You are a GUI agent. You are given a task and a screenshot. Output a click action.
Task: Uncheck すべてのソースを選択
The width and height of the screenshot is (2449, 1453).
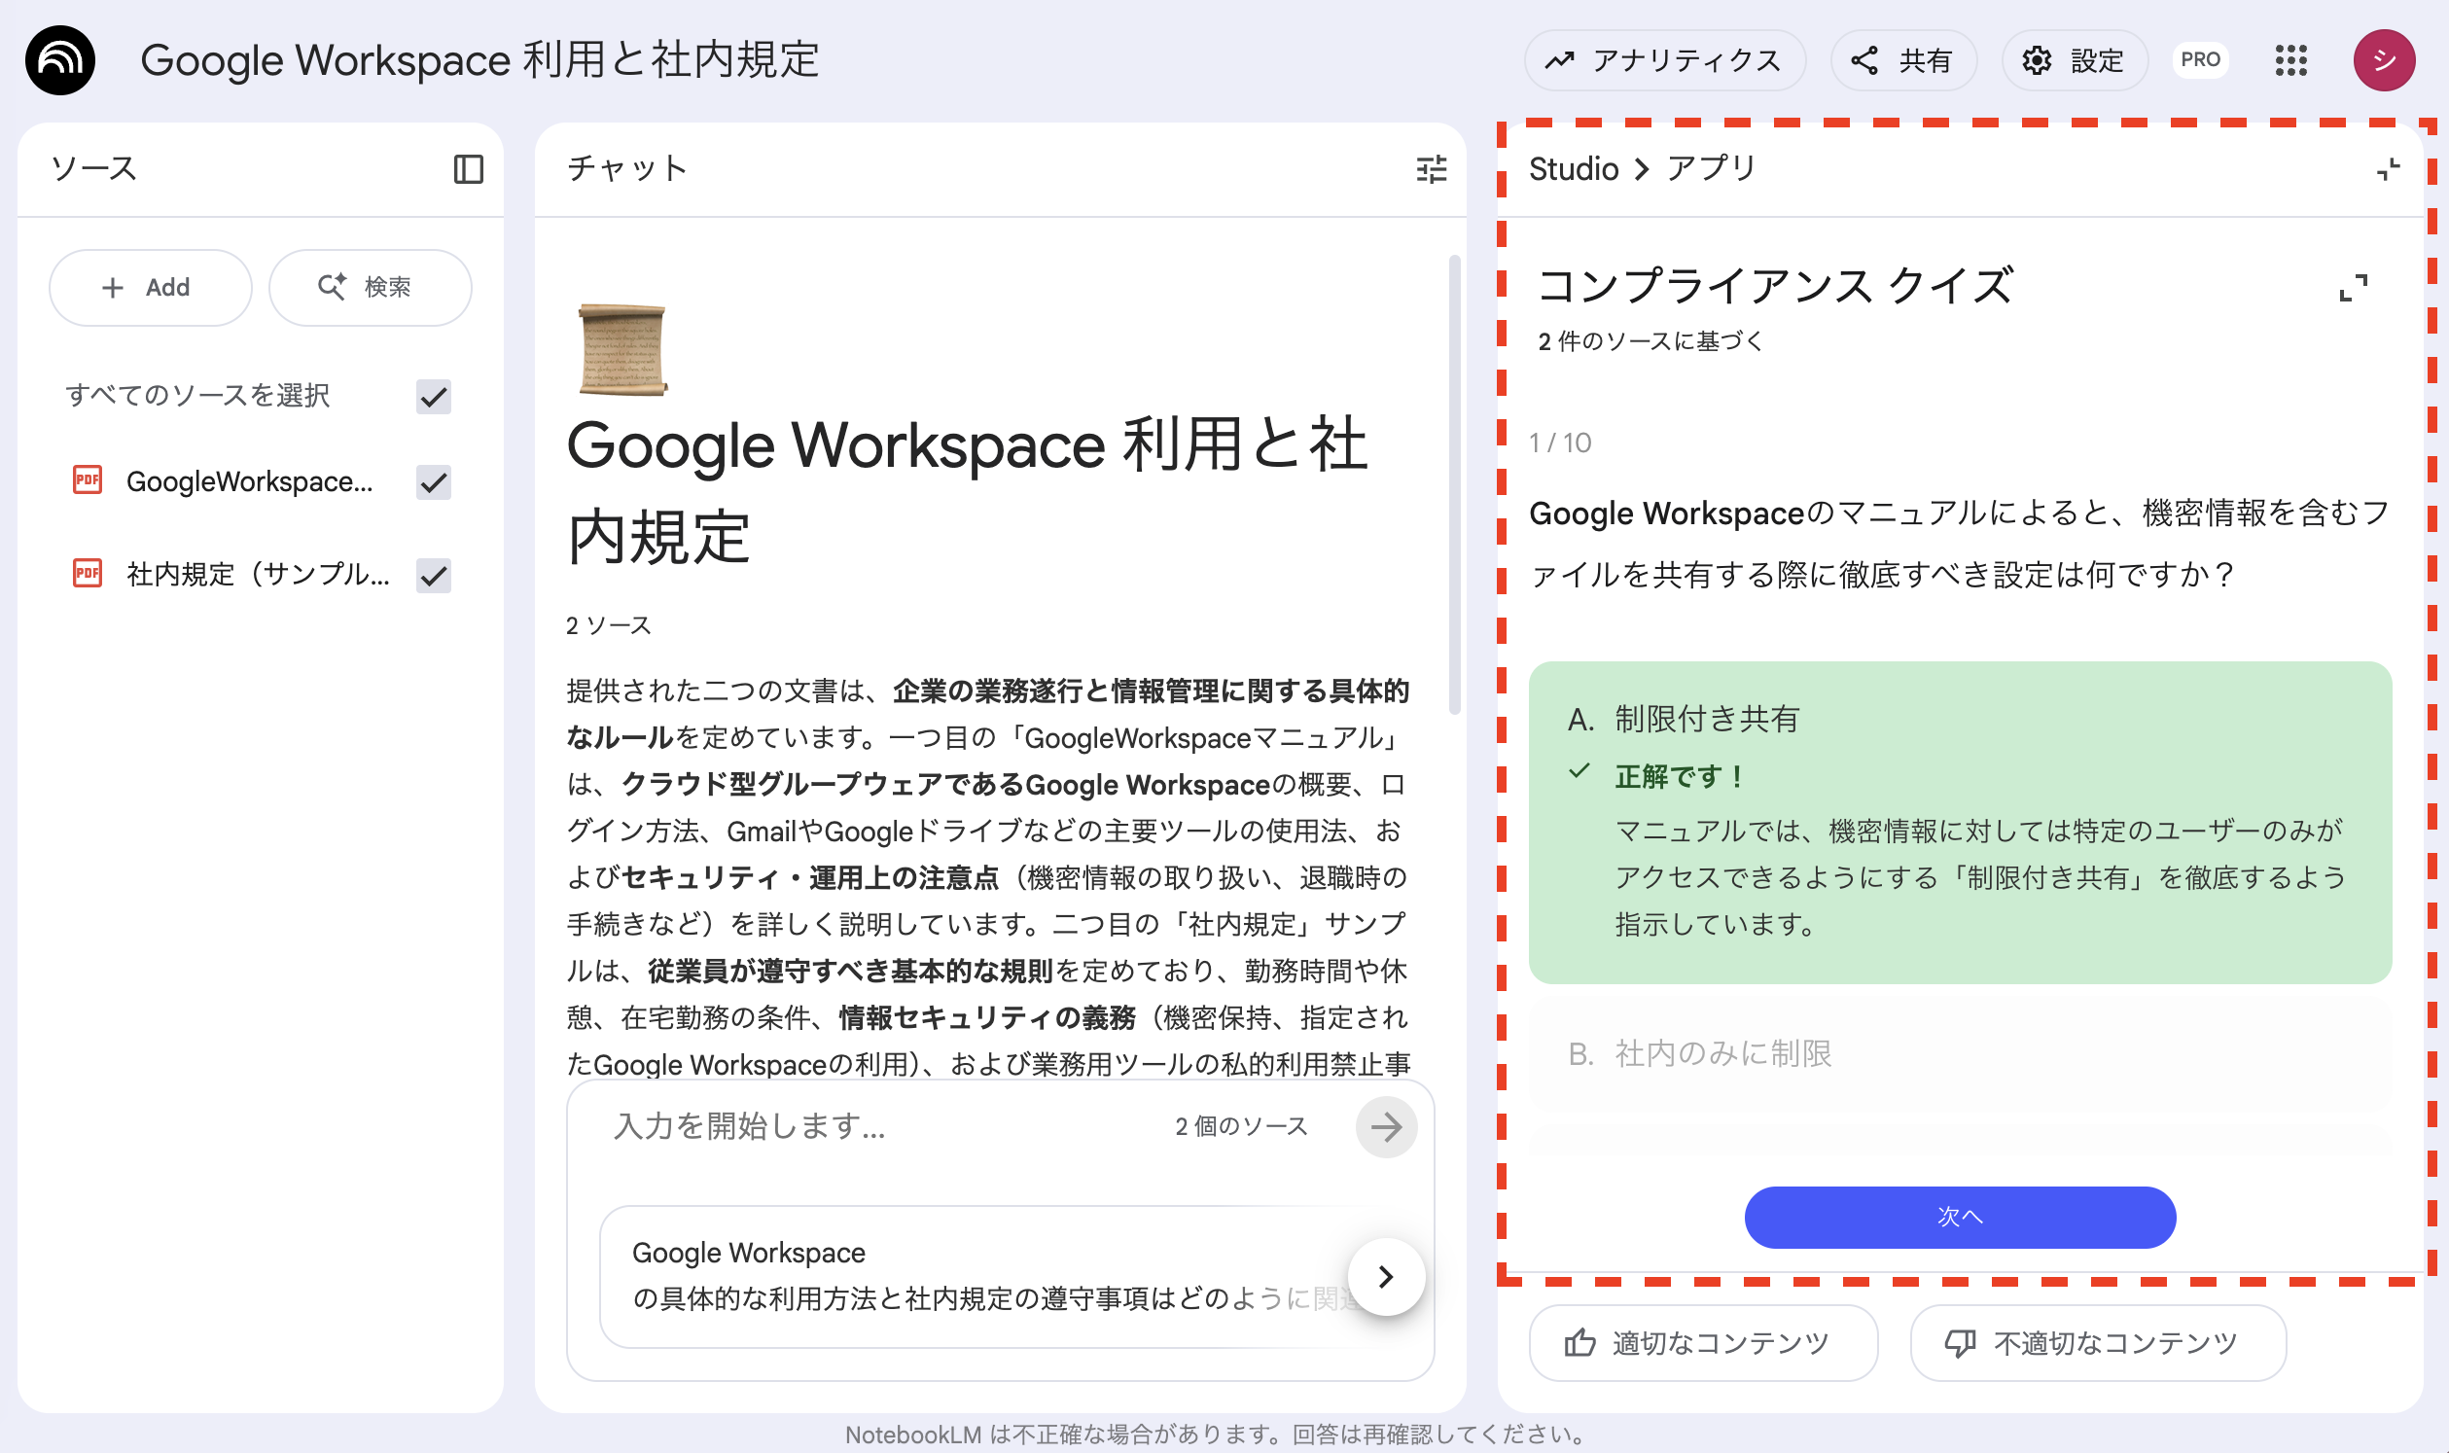click(433, 398)
